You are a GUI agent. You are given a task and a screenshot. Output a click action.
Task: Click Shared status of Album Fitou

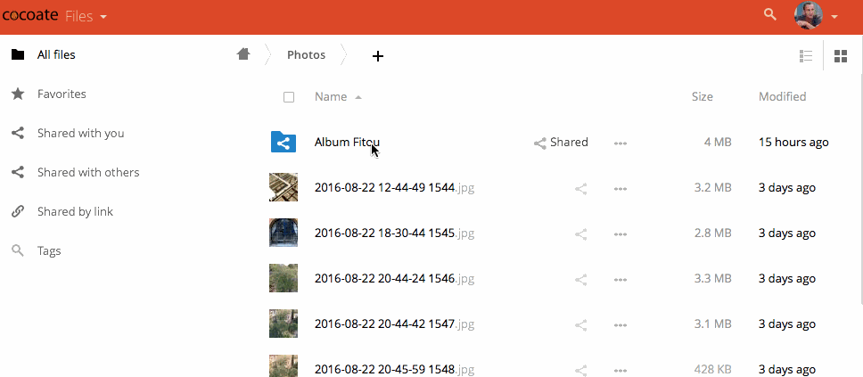click(x=561, y=143)
